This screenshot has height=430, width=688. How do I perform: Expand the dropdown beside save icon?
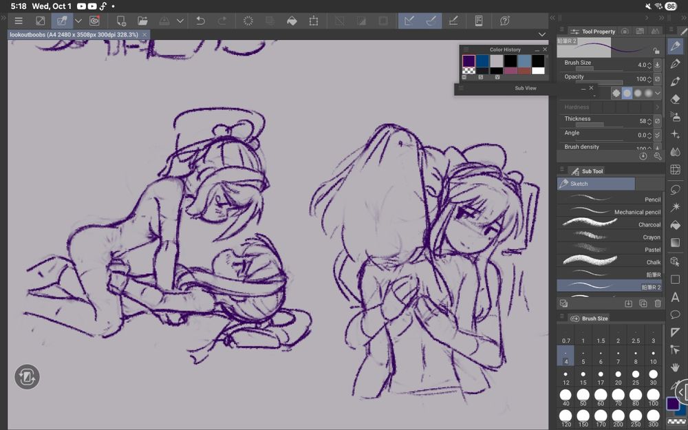(x=180, y=21)
